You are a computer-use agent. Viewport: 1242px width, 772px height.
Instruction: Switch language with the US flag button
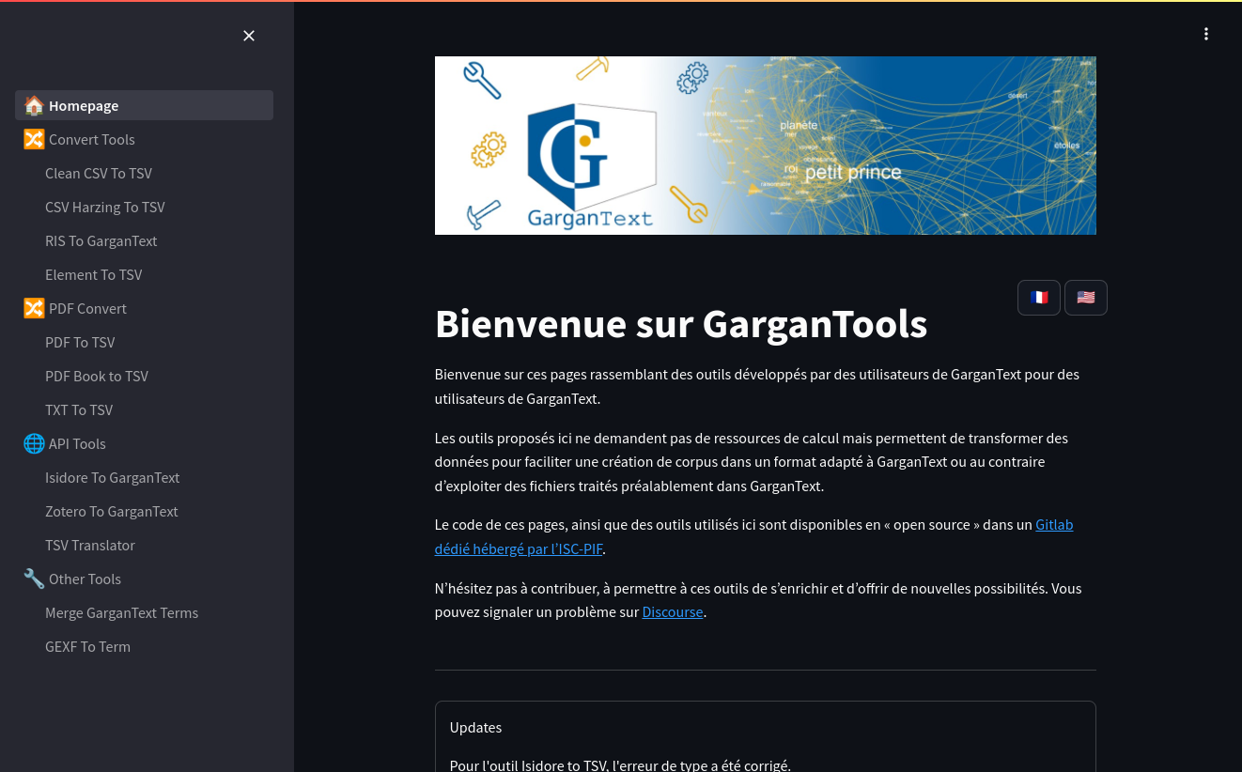(1086, 298)
